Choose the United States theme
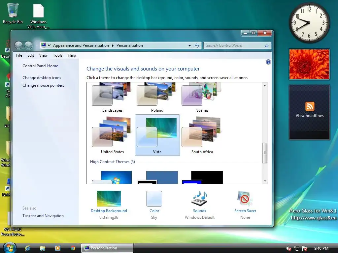The height and width of the screenshot is (253, 338). click(112, 135)
